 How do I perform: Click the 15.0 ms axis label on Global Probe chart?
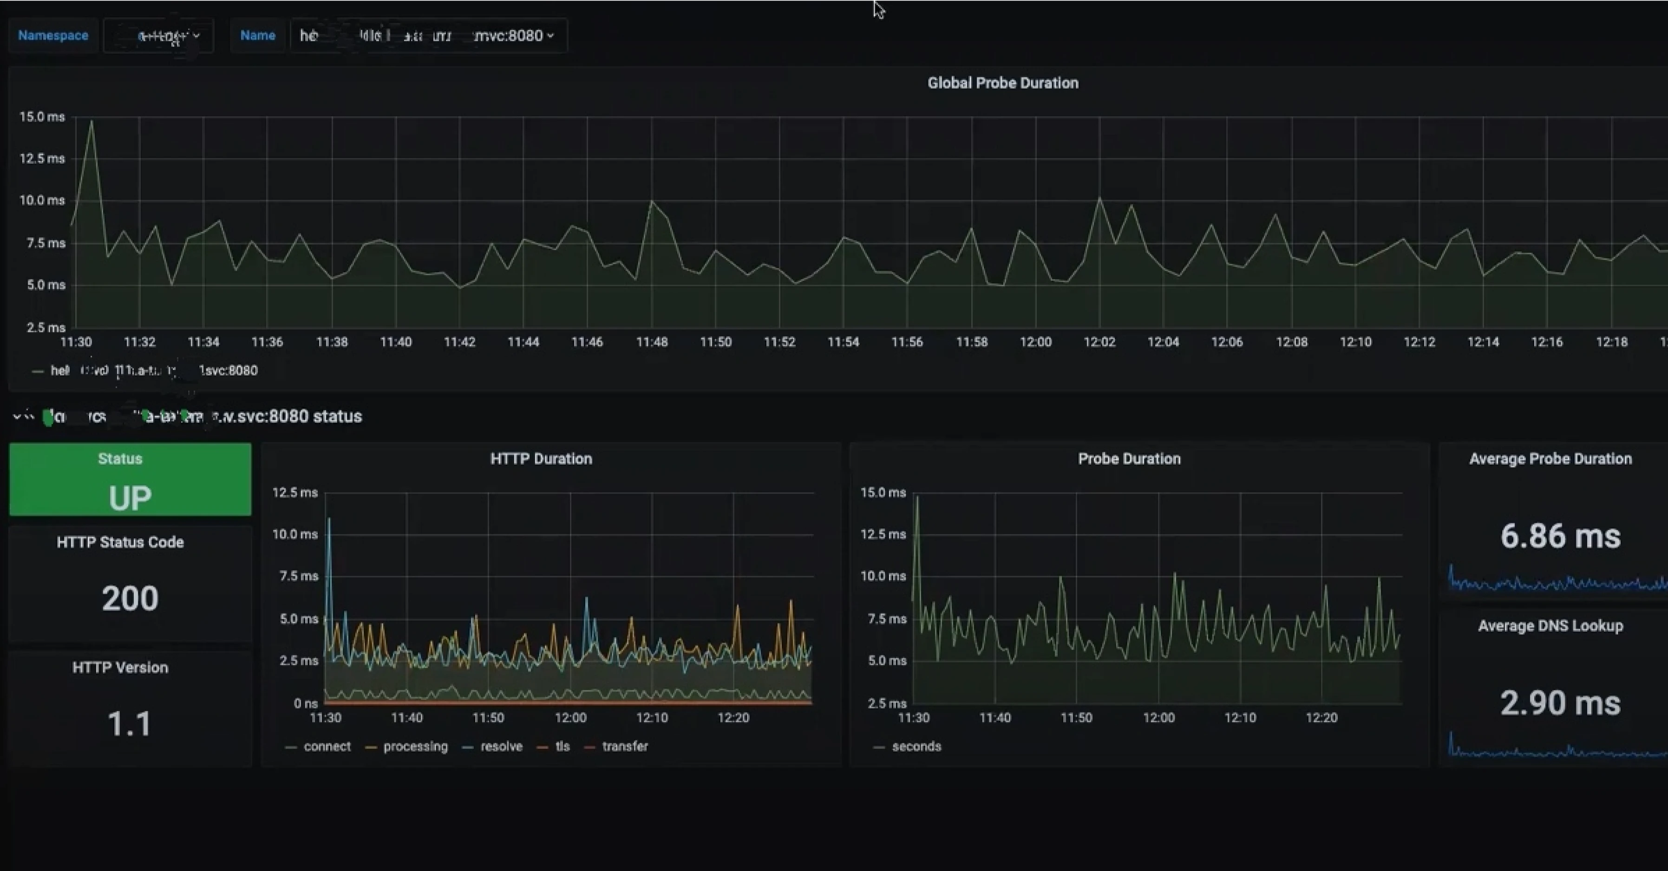click(42, 117)
